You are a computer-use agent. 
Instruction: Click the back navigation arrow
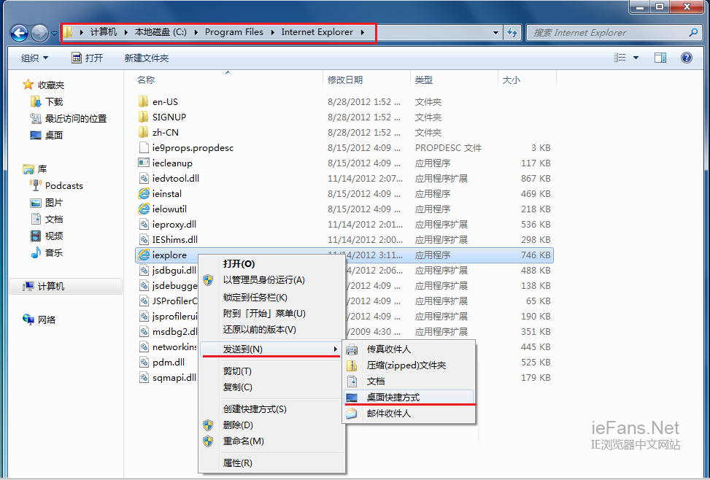[19, 32]
